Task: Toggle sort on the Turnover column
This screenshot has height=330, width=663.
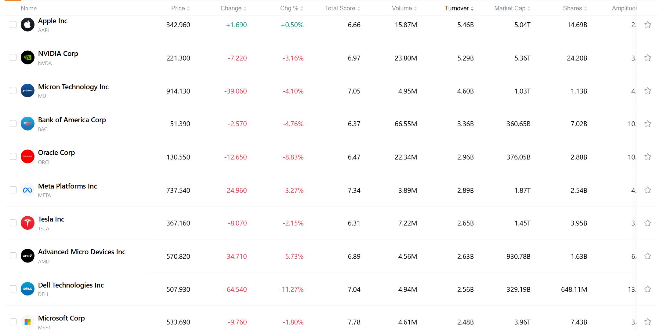Action: pos(459,8)
